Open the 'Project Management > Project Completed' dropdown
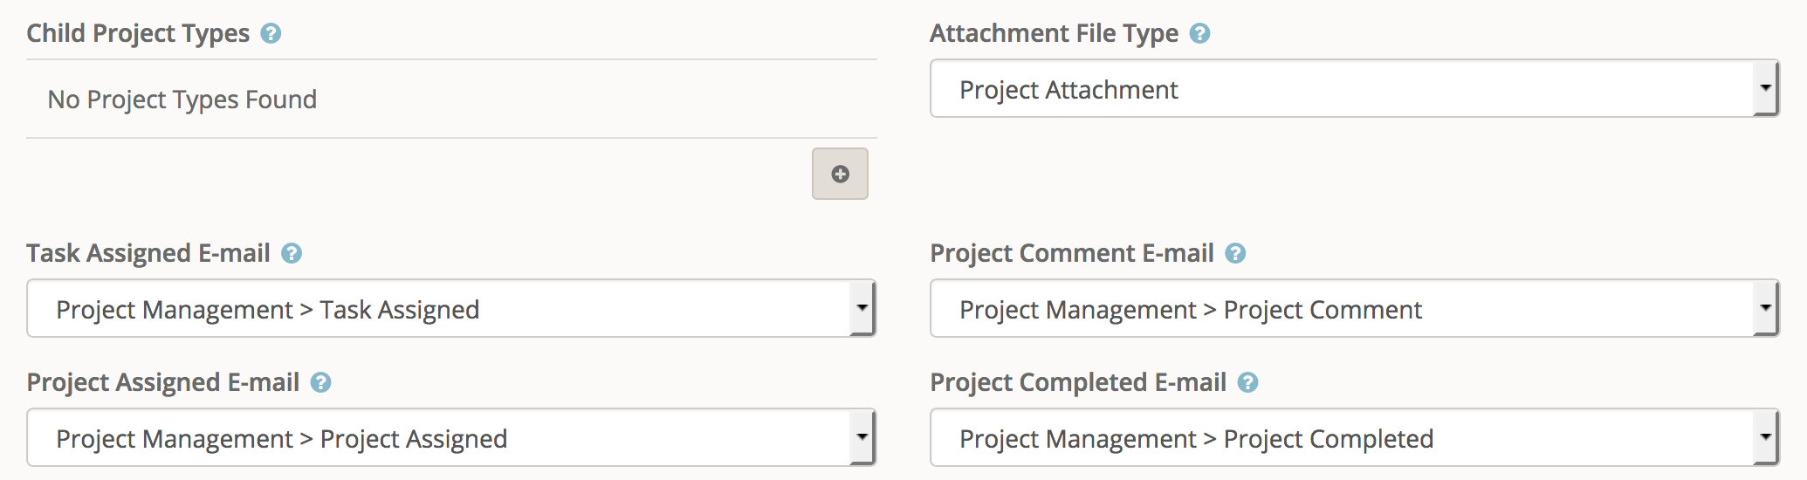Image resolution: width=1807 pixels, height=480 pixels. tap(1355, 437)
